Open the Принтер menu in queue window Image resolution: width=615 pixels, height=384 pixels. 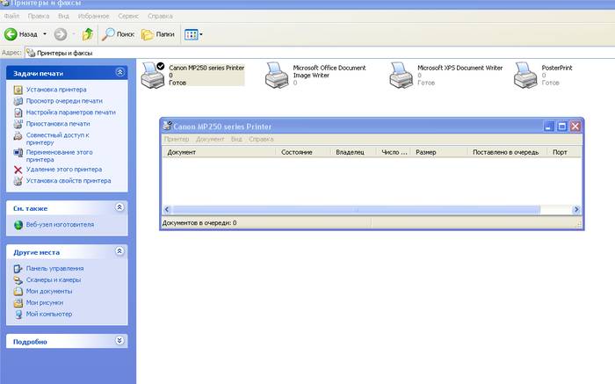(x=176, y=139)
